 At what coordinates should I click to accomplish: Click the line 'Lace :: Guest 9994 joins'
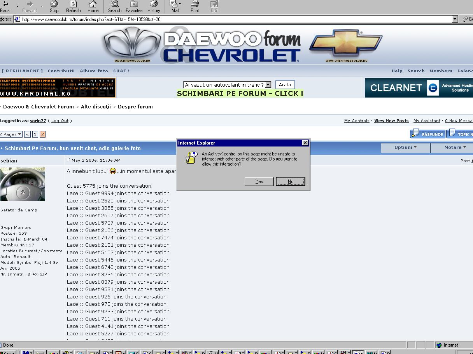pyautogui.click(x=118, y=193)
